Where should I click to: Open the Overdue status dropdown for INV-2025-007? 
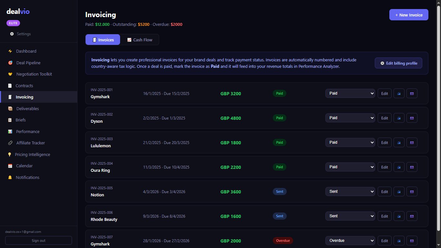coord(350,241)
